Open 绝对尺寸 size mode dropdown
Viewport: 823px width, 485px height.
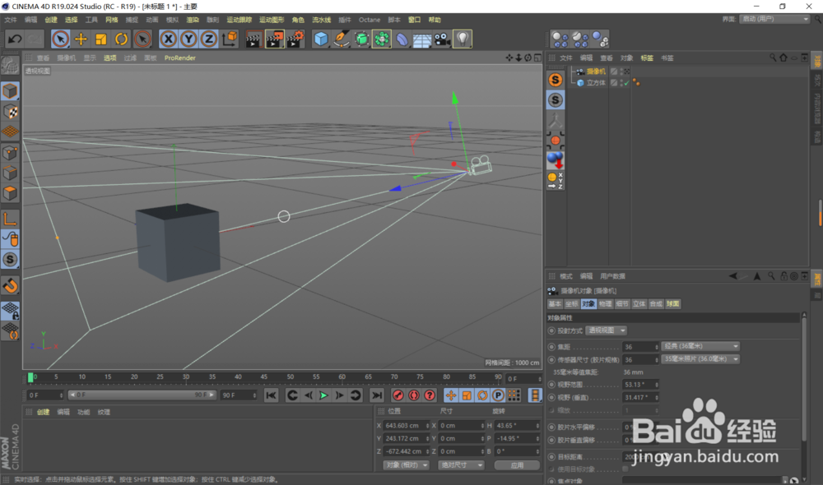pos(460,465)
